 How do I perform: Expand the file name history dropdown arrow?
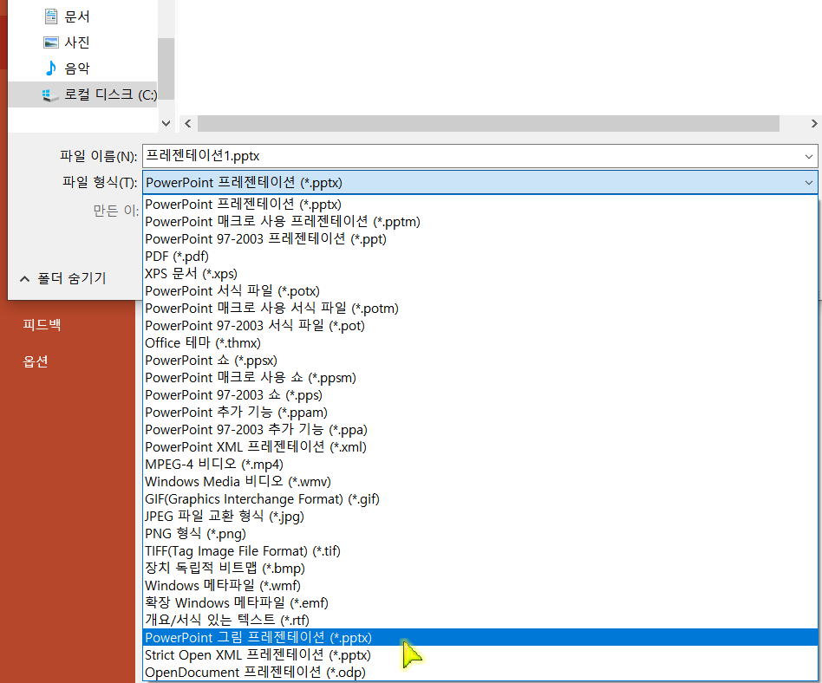809,156
